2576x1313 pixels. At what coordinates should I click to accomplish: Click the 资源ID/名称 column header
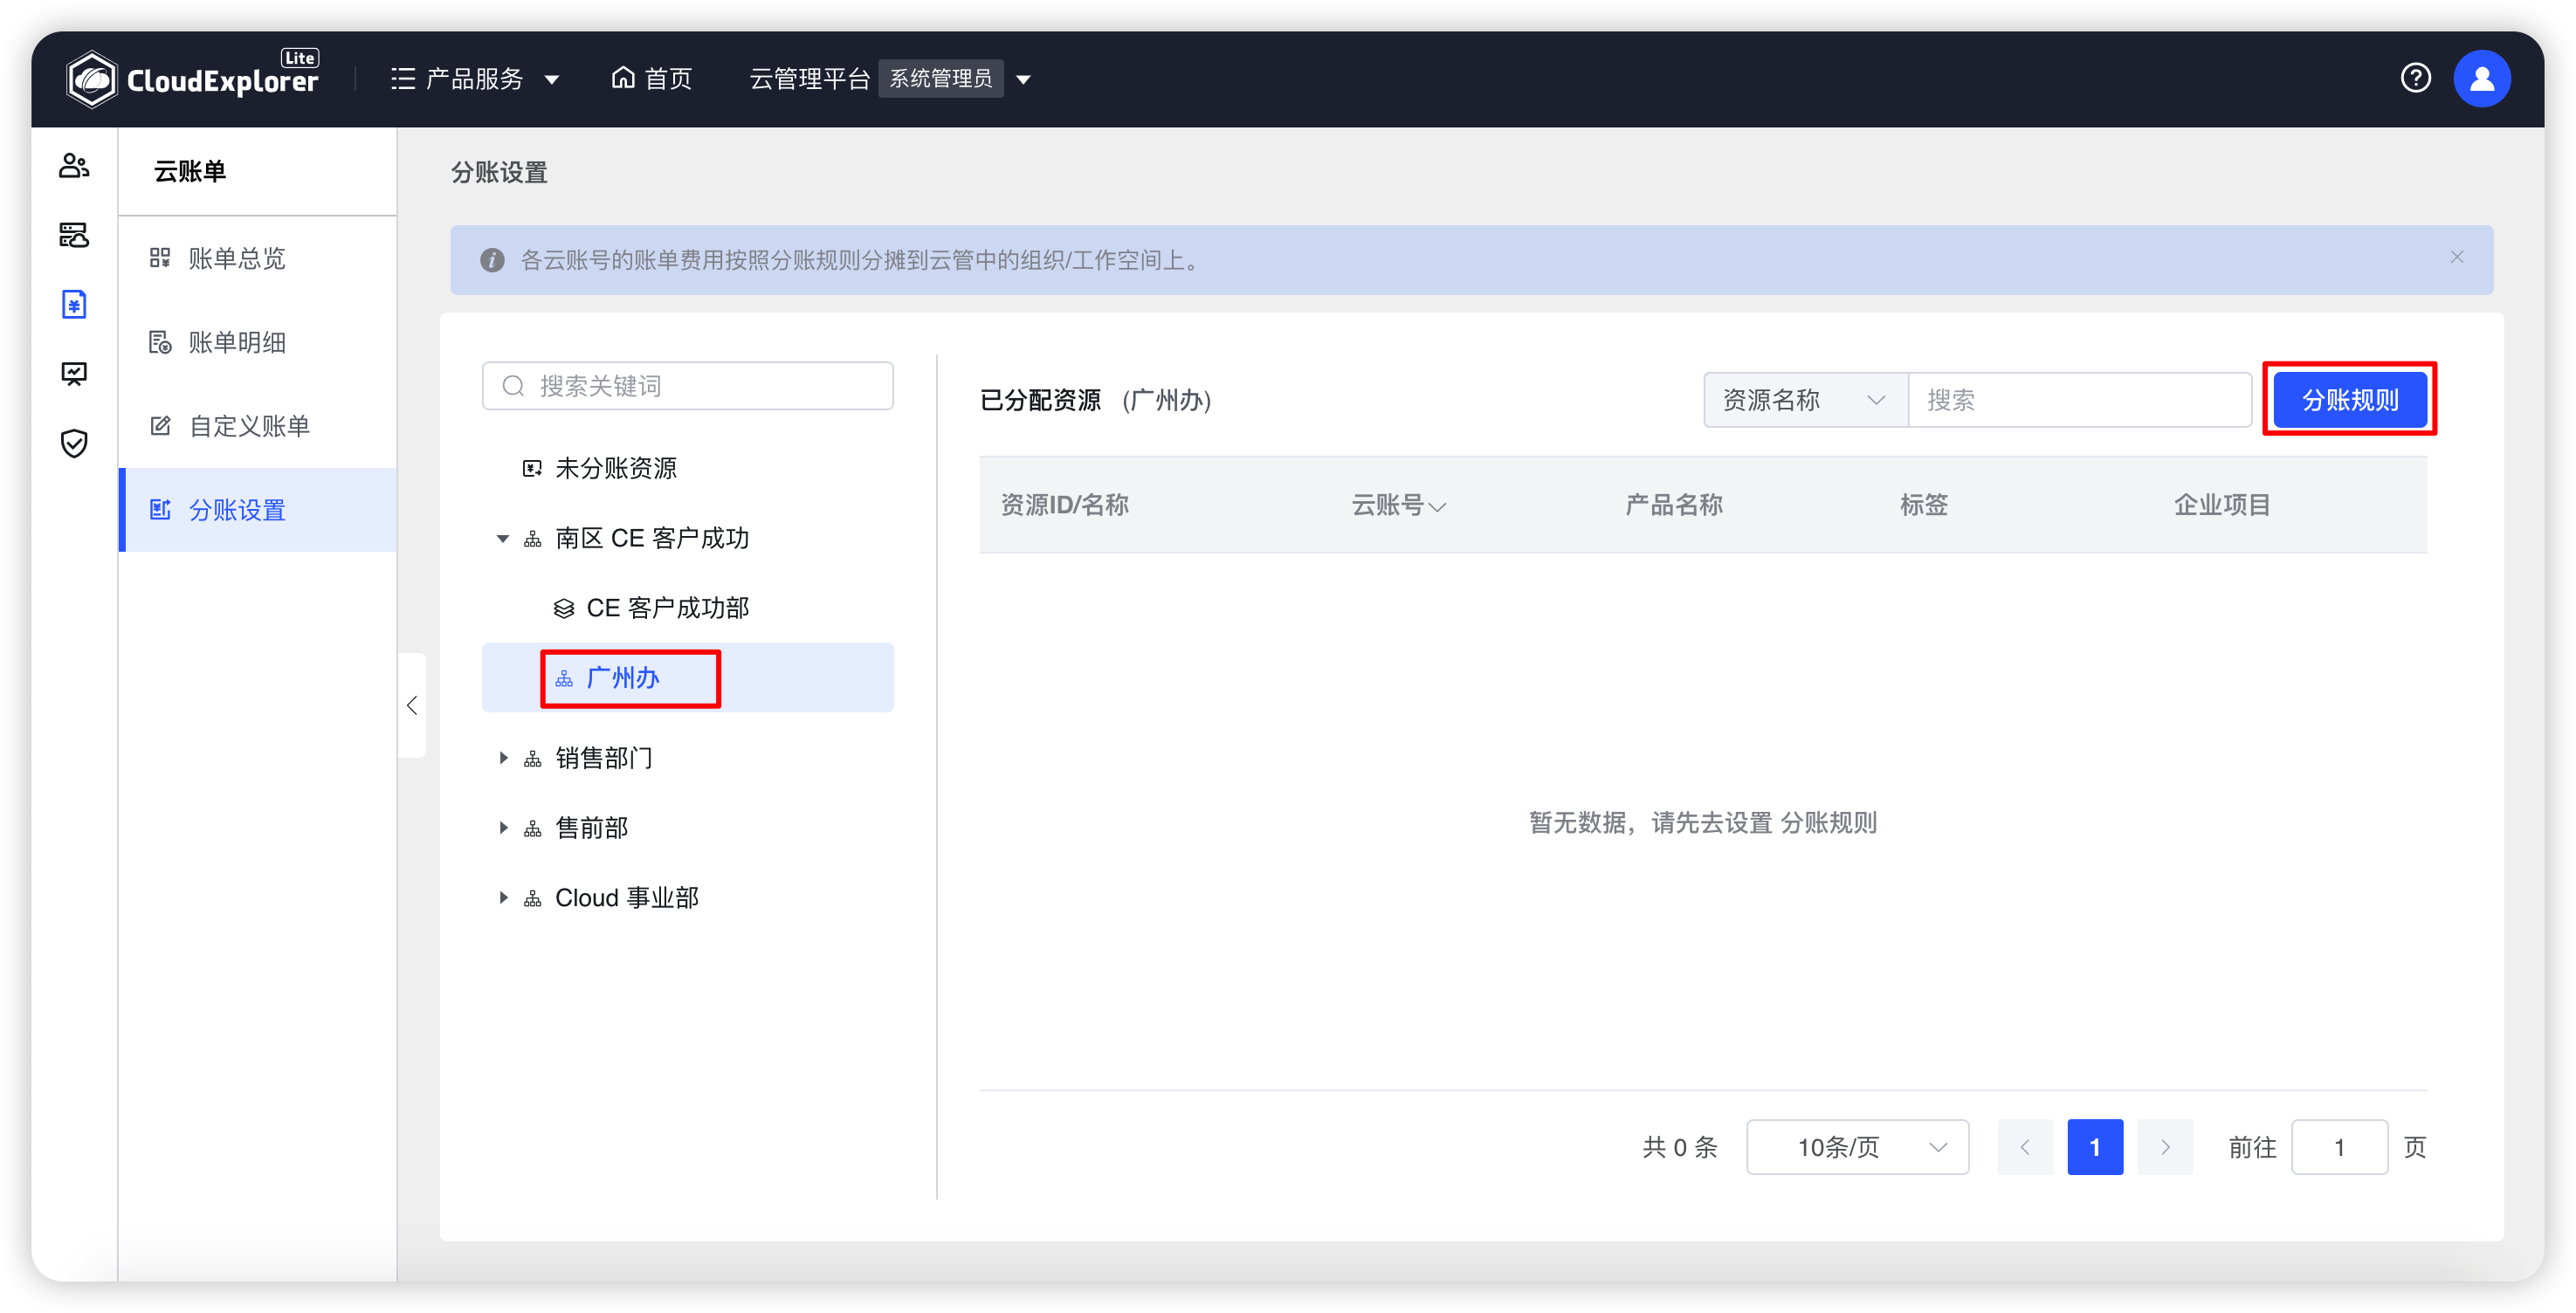[1065, 505]
